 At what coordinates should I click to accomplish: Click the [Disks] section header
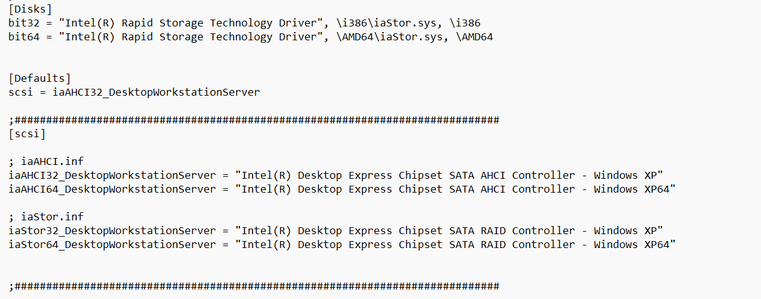[31, 9]
